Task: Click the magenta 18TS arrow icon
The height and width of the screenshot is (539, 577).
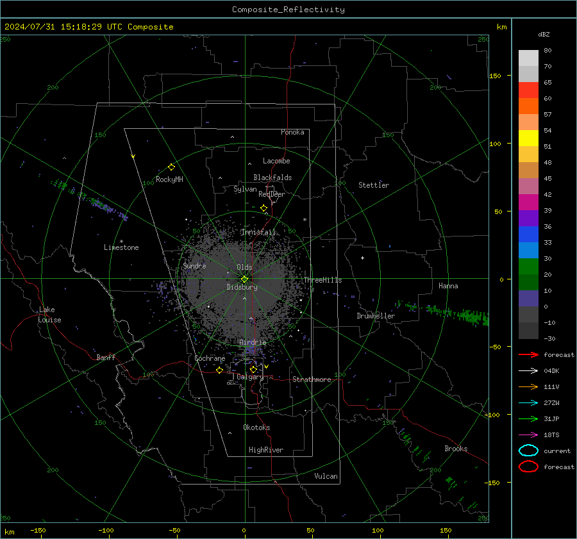Action: coord(528,435)
